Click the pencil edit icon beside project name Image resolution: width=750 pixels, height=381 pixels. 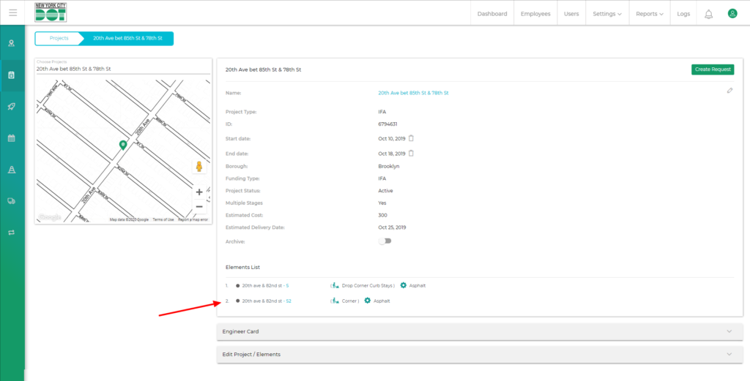coord(729,91)
